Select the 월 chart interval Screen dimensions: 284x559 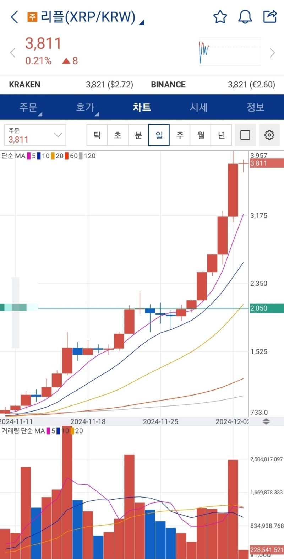pyautogui.click(x=201, y=135)
